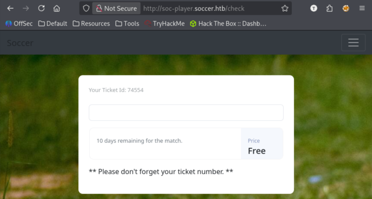Click the browser back arrow
Viewport: 372px width, 199px height.
pyautogui.click(x=10, y=8)
